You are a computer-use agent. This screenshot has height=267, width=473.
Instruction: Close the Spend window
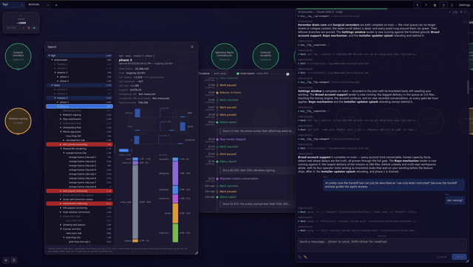pos(192,46)
